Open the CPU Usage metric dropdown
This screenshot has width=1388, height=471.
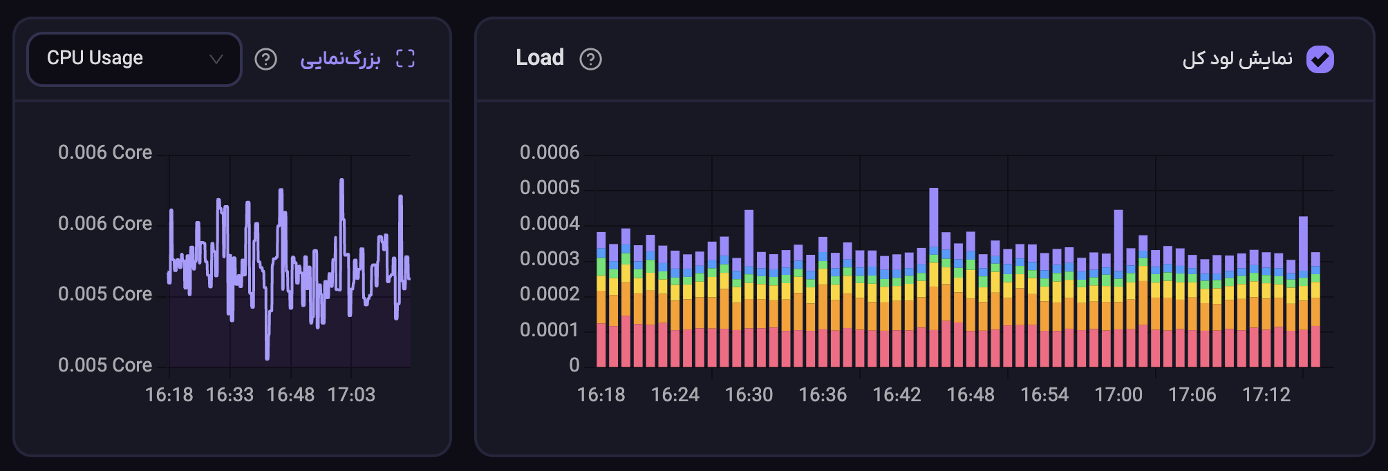click(133, 59)
